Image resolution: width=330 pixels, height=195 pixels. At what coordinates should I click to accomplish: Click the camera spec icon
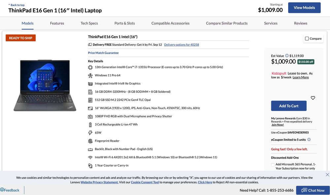point(90,116)
